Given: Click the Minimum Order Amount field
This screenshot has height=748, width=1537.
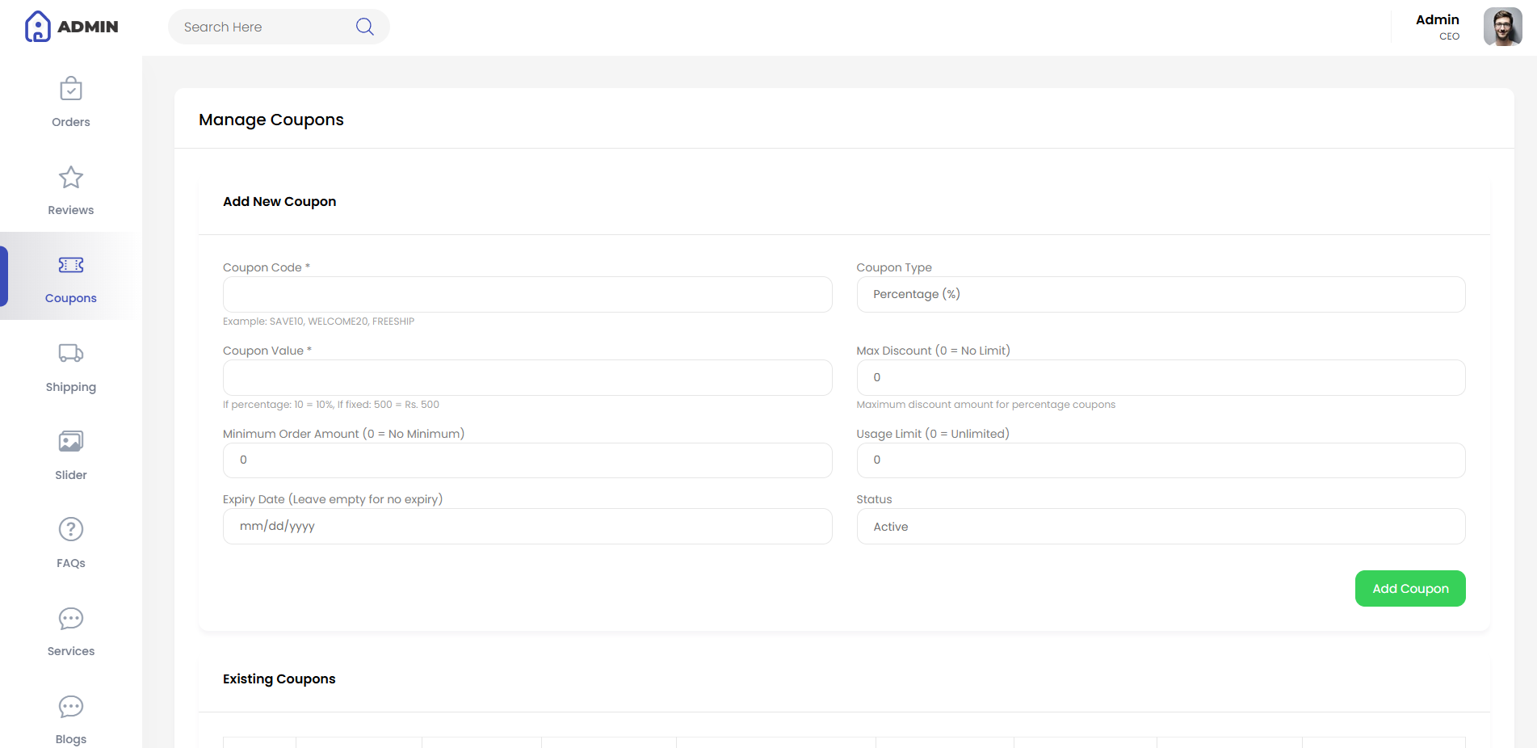Looking at the screenshot, I should [x=527, y=460].
